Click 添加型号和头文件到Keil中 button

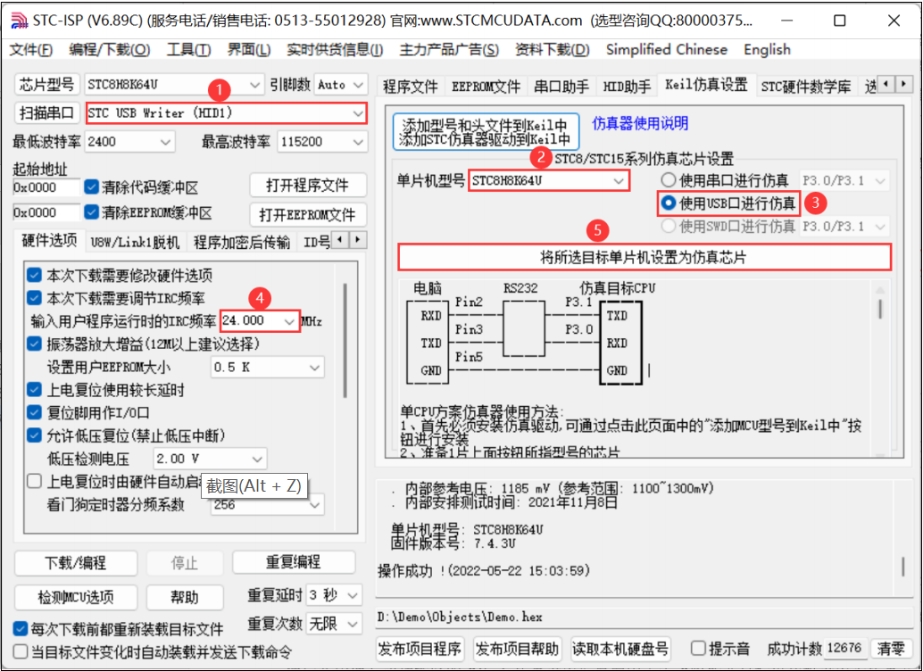486,131
